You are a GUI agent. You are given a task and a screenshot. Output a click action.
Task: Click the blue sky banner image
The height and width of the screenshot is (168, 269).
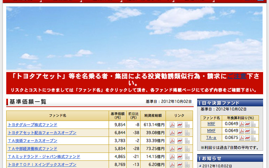pyautogui.click(x=134, y=38)
